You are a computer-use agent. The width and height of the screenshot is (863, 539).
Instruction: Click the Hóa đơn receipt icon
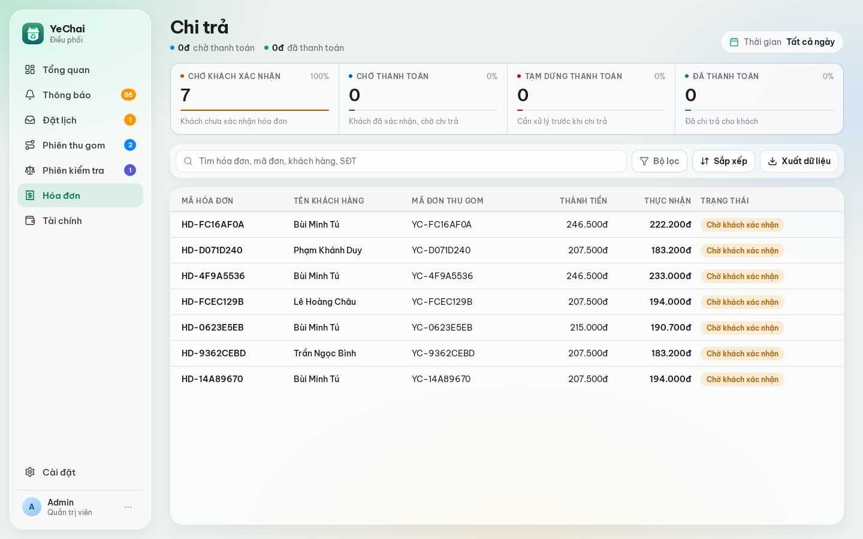coord(30,195)
